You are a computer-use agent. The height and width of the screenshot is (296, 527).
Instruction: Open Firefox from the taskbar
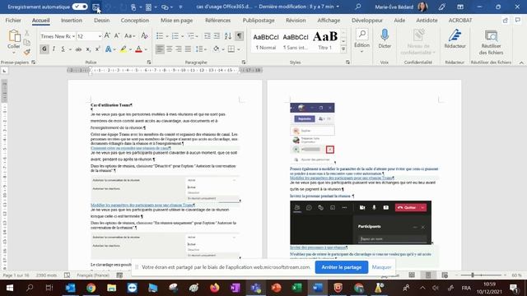[214, 288]
